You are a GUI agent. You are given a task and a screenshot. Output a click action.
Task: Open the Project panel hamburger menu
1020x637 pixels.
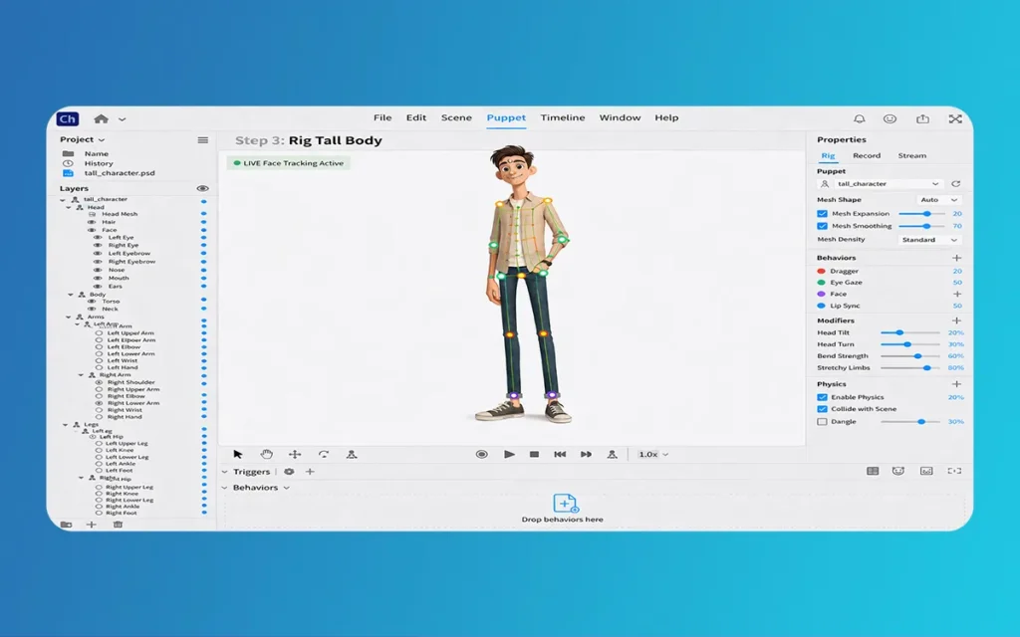click(x=203, y=140)
